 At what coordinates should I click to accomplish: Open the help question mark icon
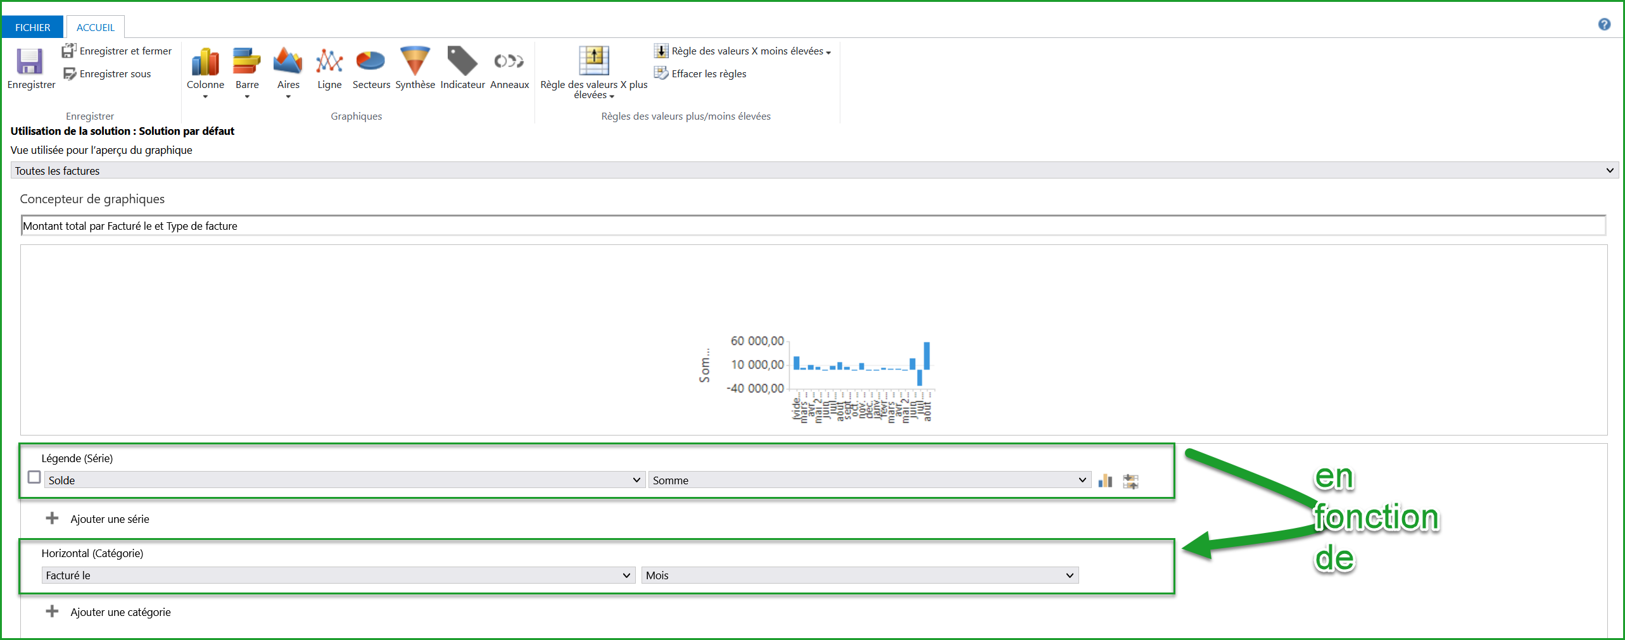coord(1604,25)
